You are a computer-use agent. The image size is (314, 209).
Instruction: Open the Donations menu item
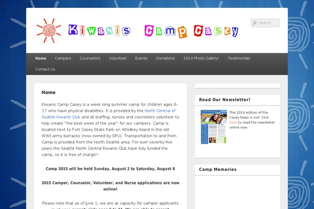(165, 58)
